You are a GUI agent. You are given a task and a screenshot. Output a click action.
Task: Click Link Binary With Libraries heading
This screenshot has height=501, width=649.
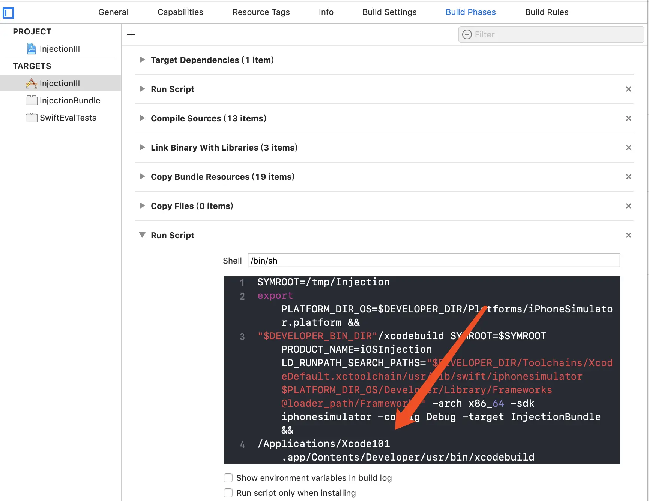(x=224, y=148)
